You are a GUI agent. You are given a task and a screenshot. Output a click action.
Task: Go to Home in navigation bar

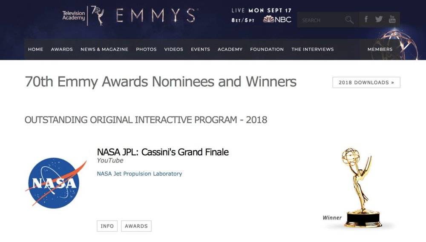(36, 49)
